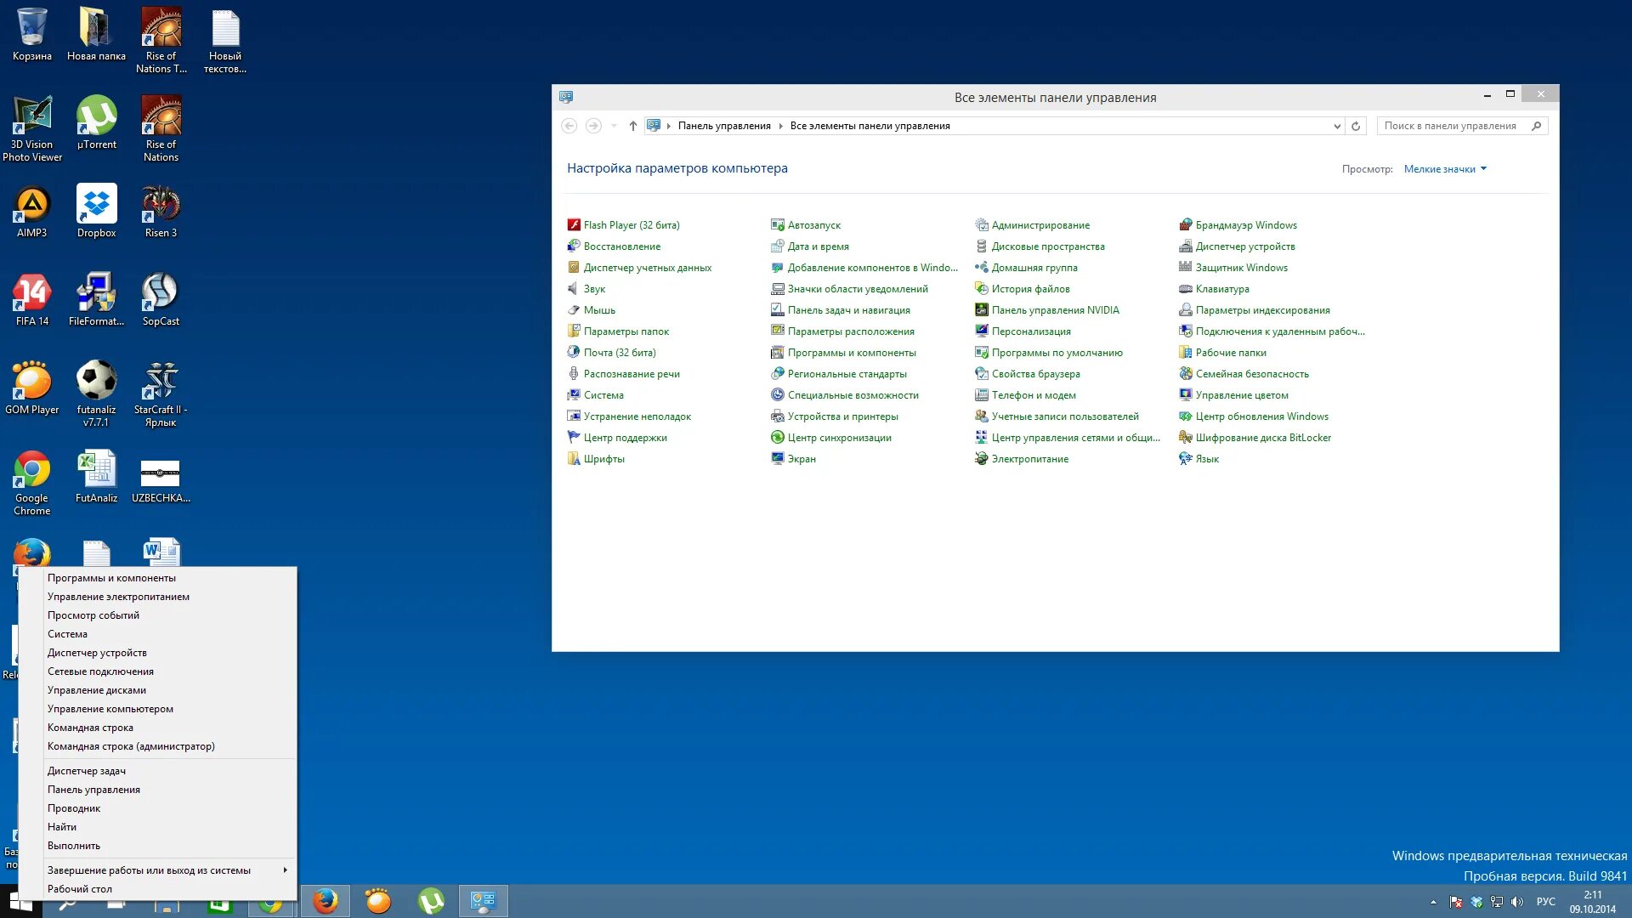The width and height of the screenshot is (1632, 918).
Task: Open NVIDIA control panel item
Action: 1055,310
